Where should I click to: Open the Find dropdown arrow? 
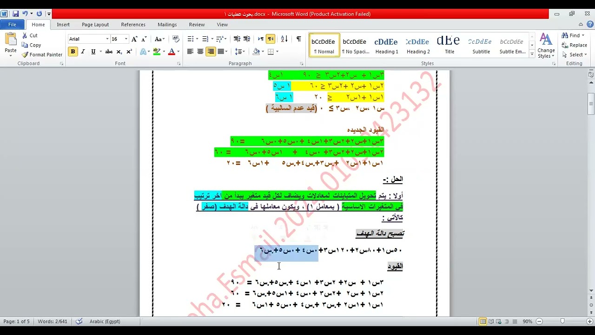[583, 36]
